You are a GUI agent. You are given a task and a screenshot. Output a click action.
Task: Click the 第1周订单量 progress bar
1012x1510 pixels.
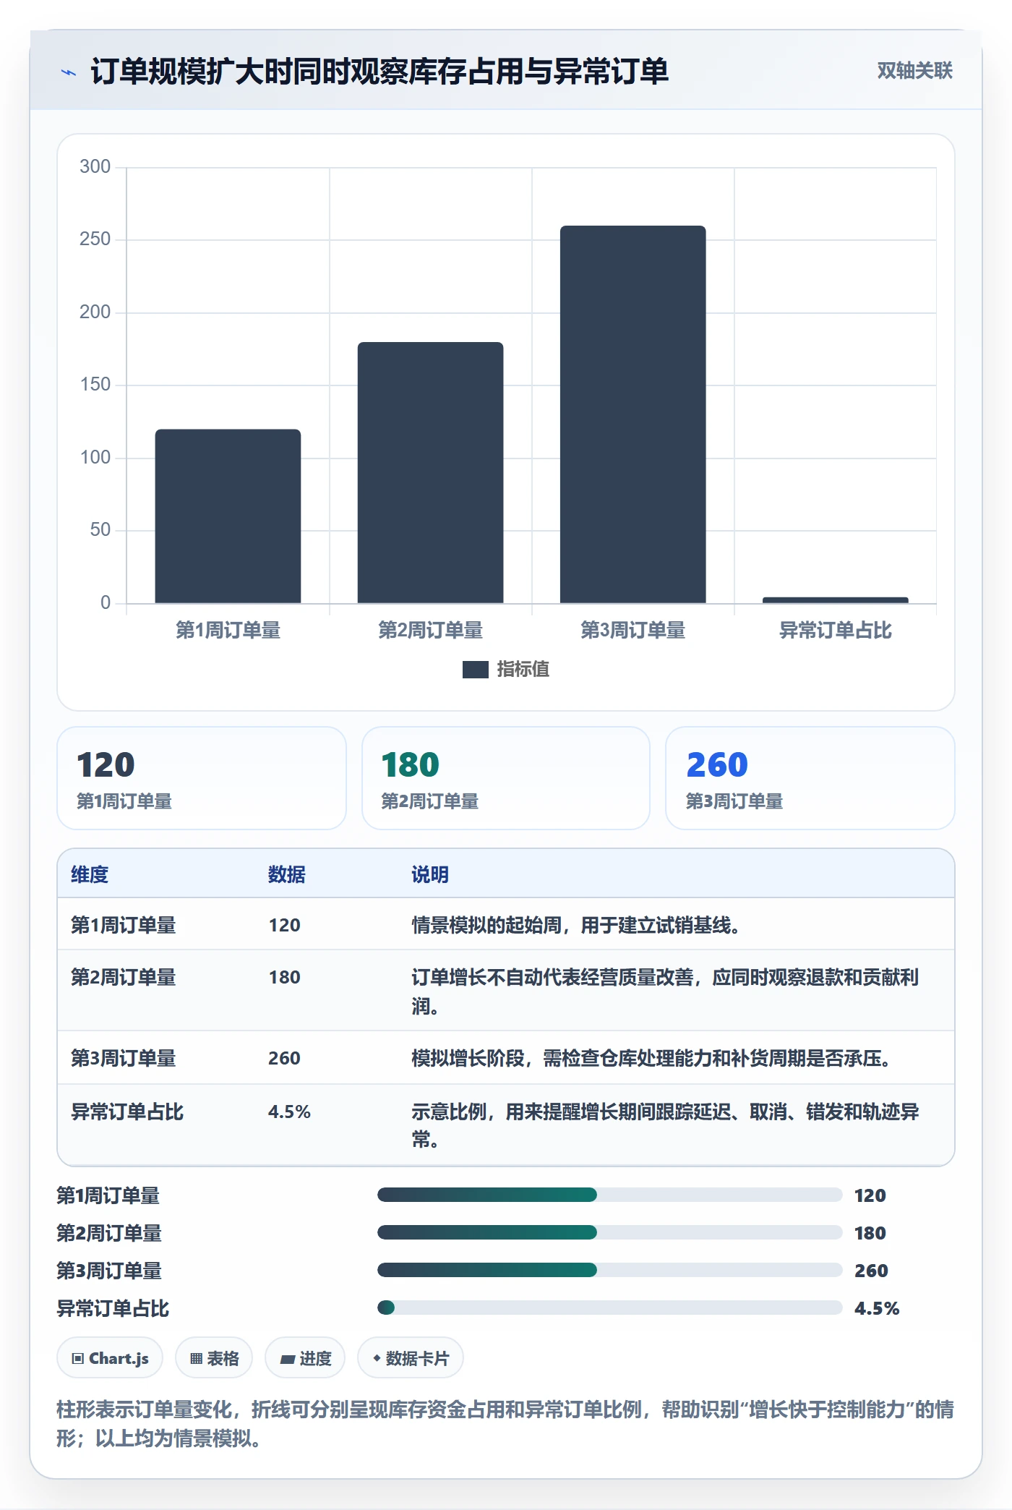(x=609, y=1195)
